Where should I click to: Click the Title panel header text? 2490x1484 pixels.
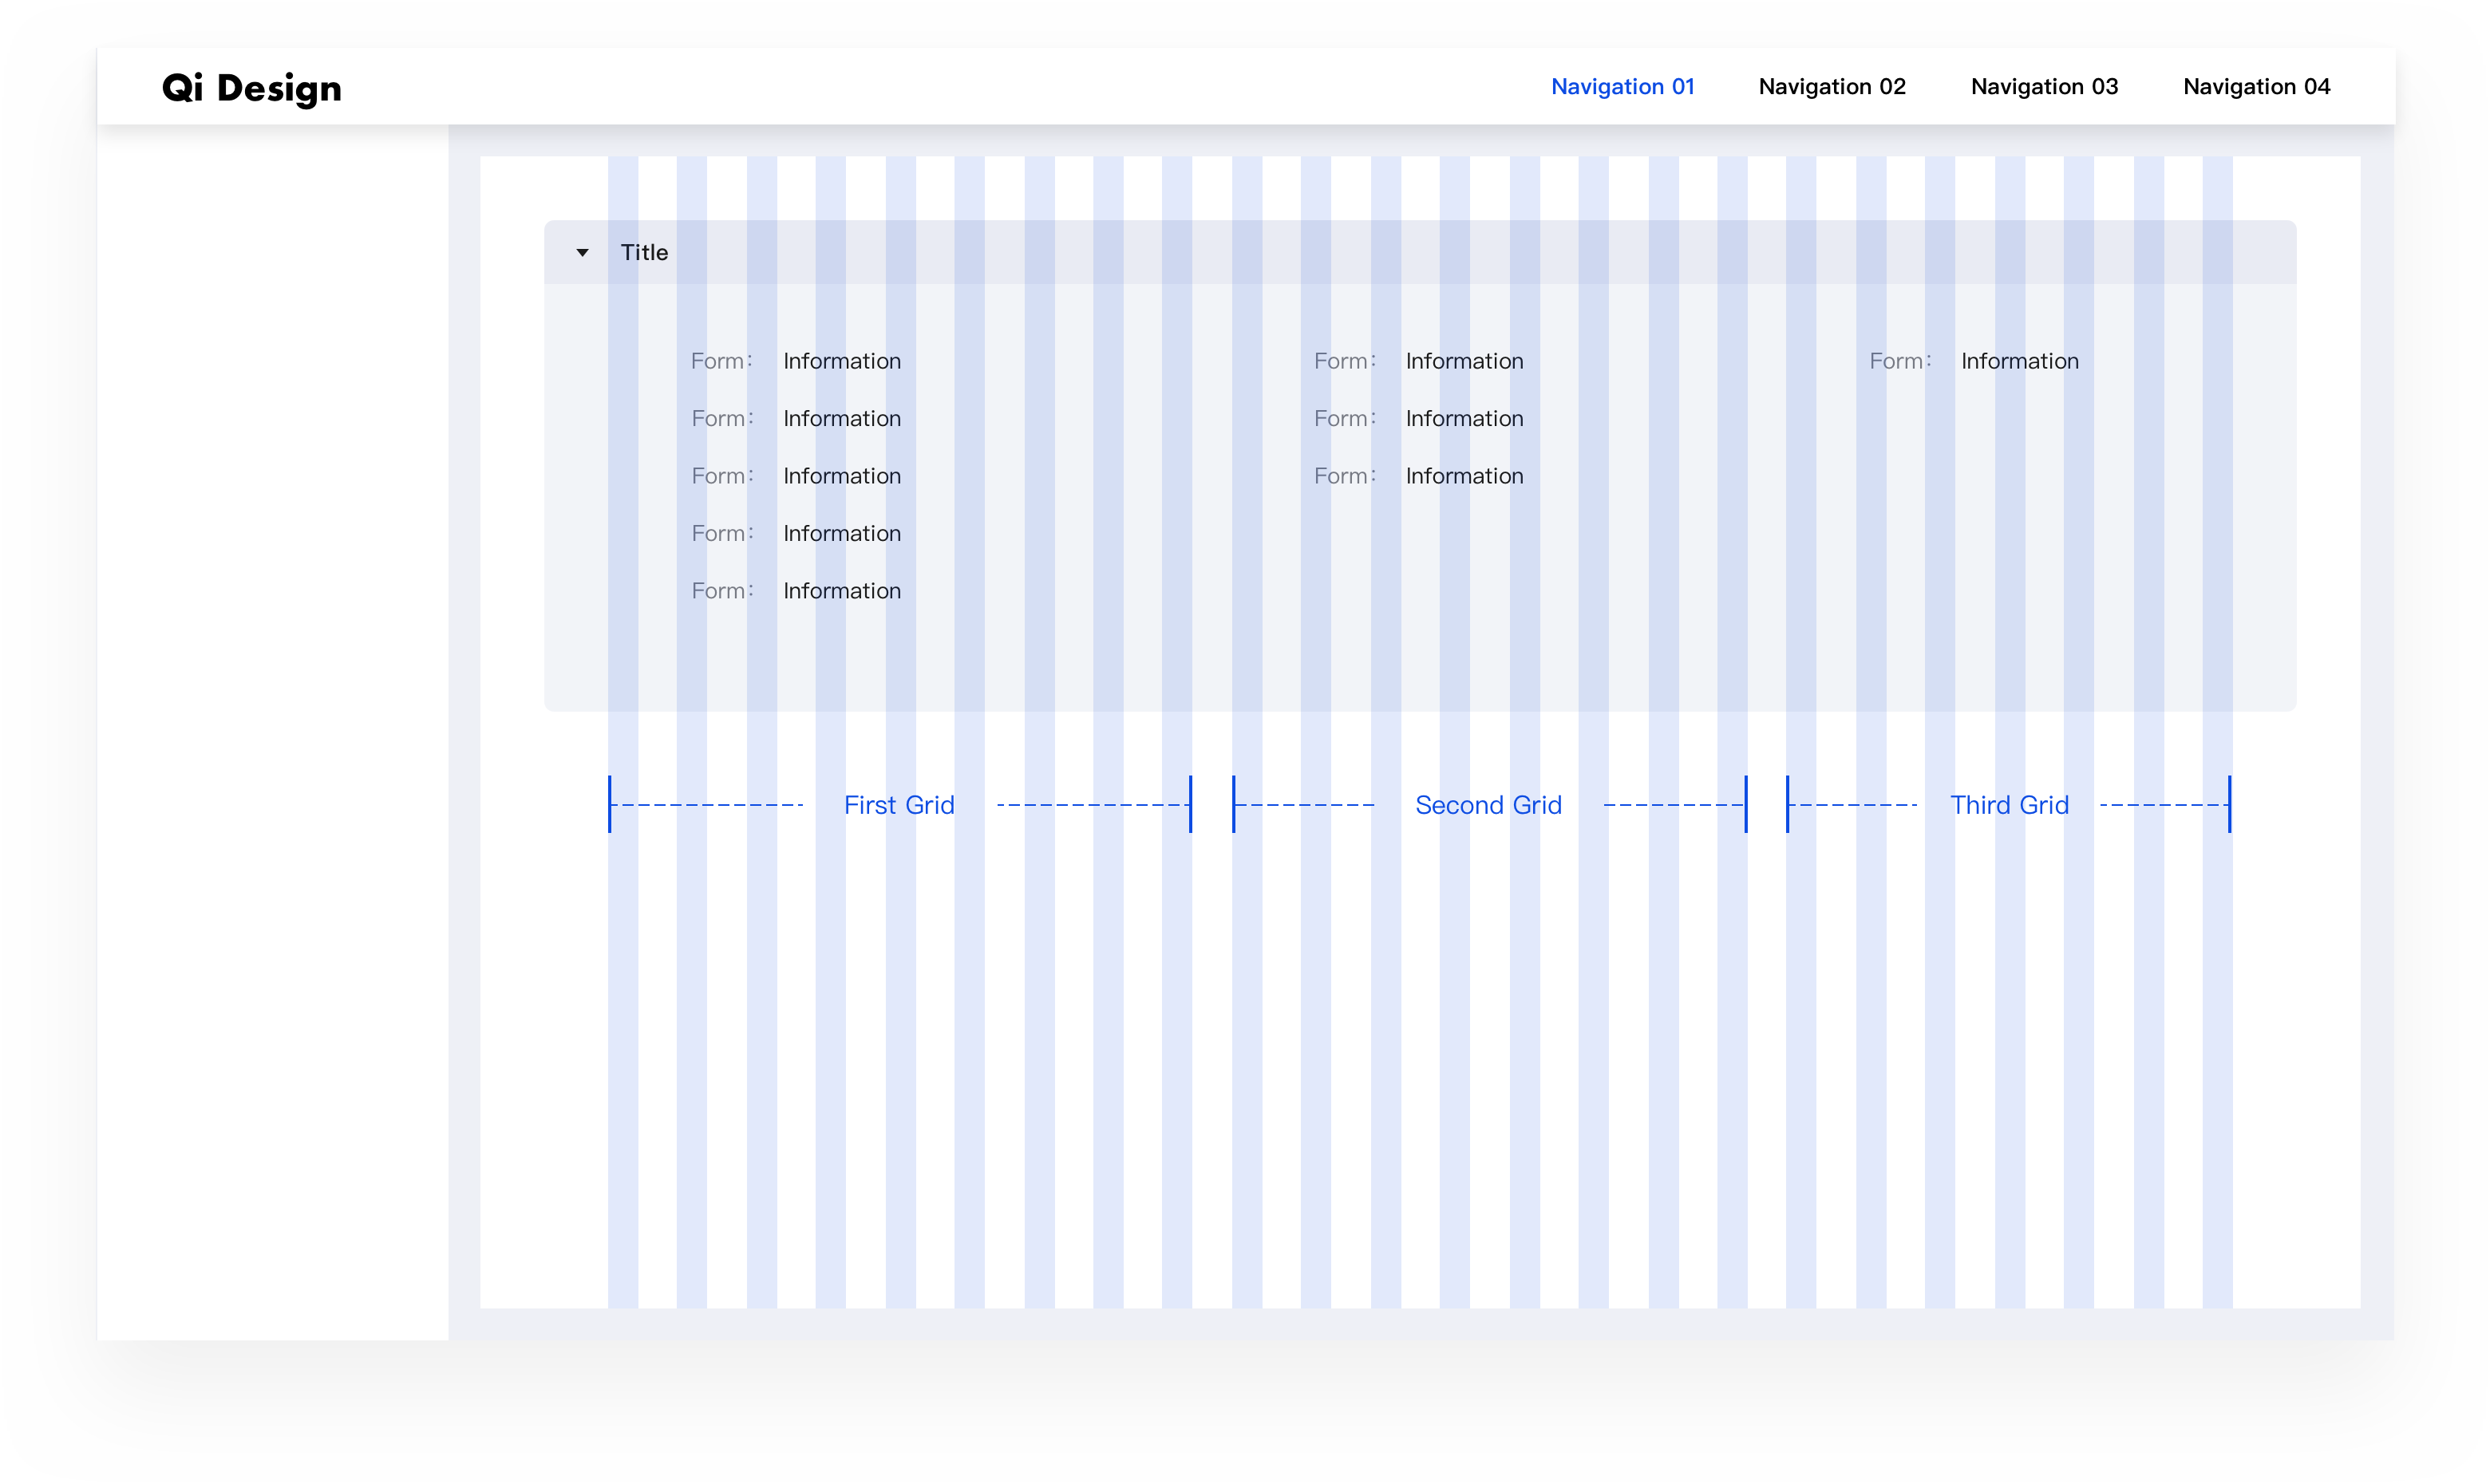pyautogui.click(x=644, y=252)
